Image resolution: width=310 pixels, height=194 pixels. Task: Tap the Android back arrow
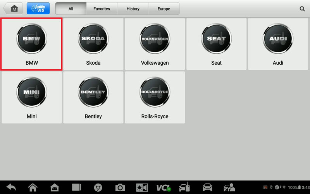pyautogui.click(x=11, y=187)
